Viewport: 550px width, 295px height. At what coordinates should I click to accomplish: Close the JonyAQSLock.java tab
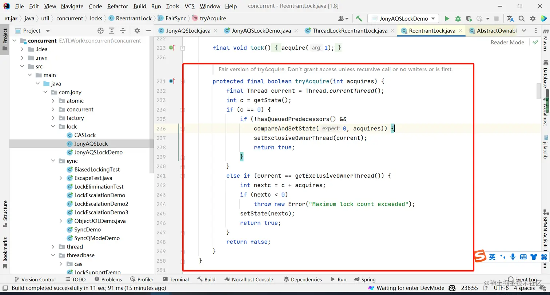(215, 31)
